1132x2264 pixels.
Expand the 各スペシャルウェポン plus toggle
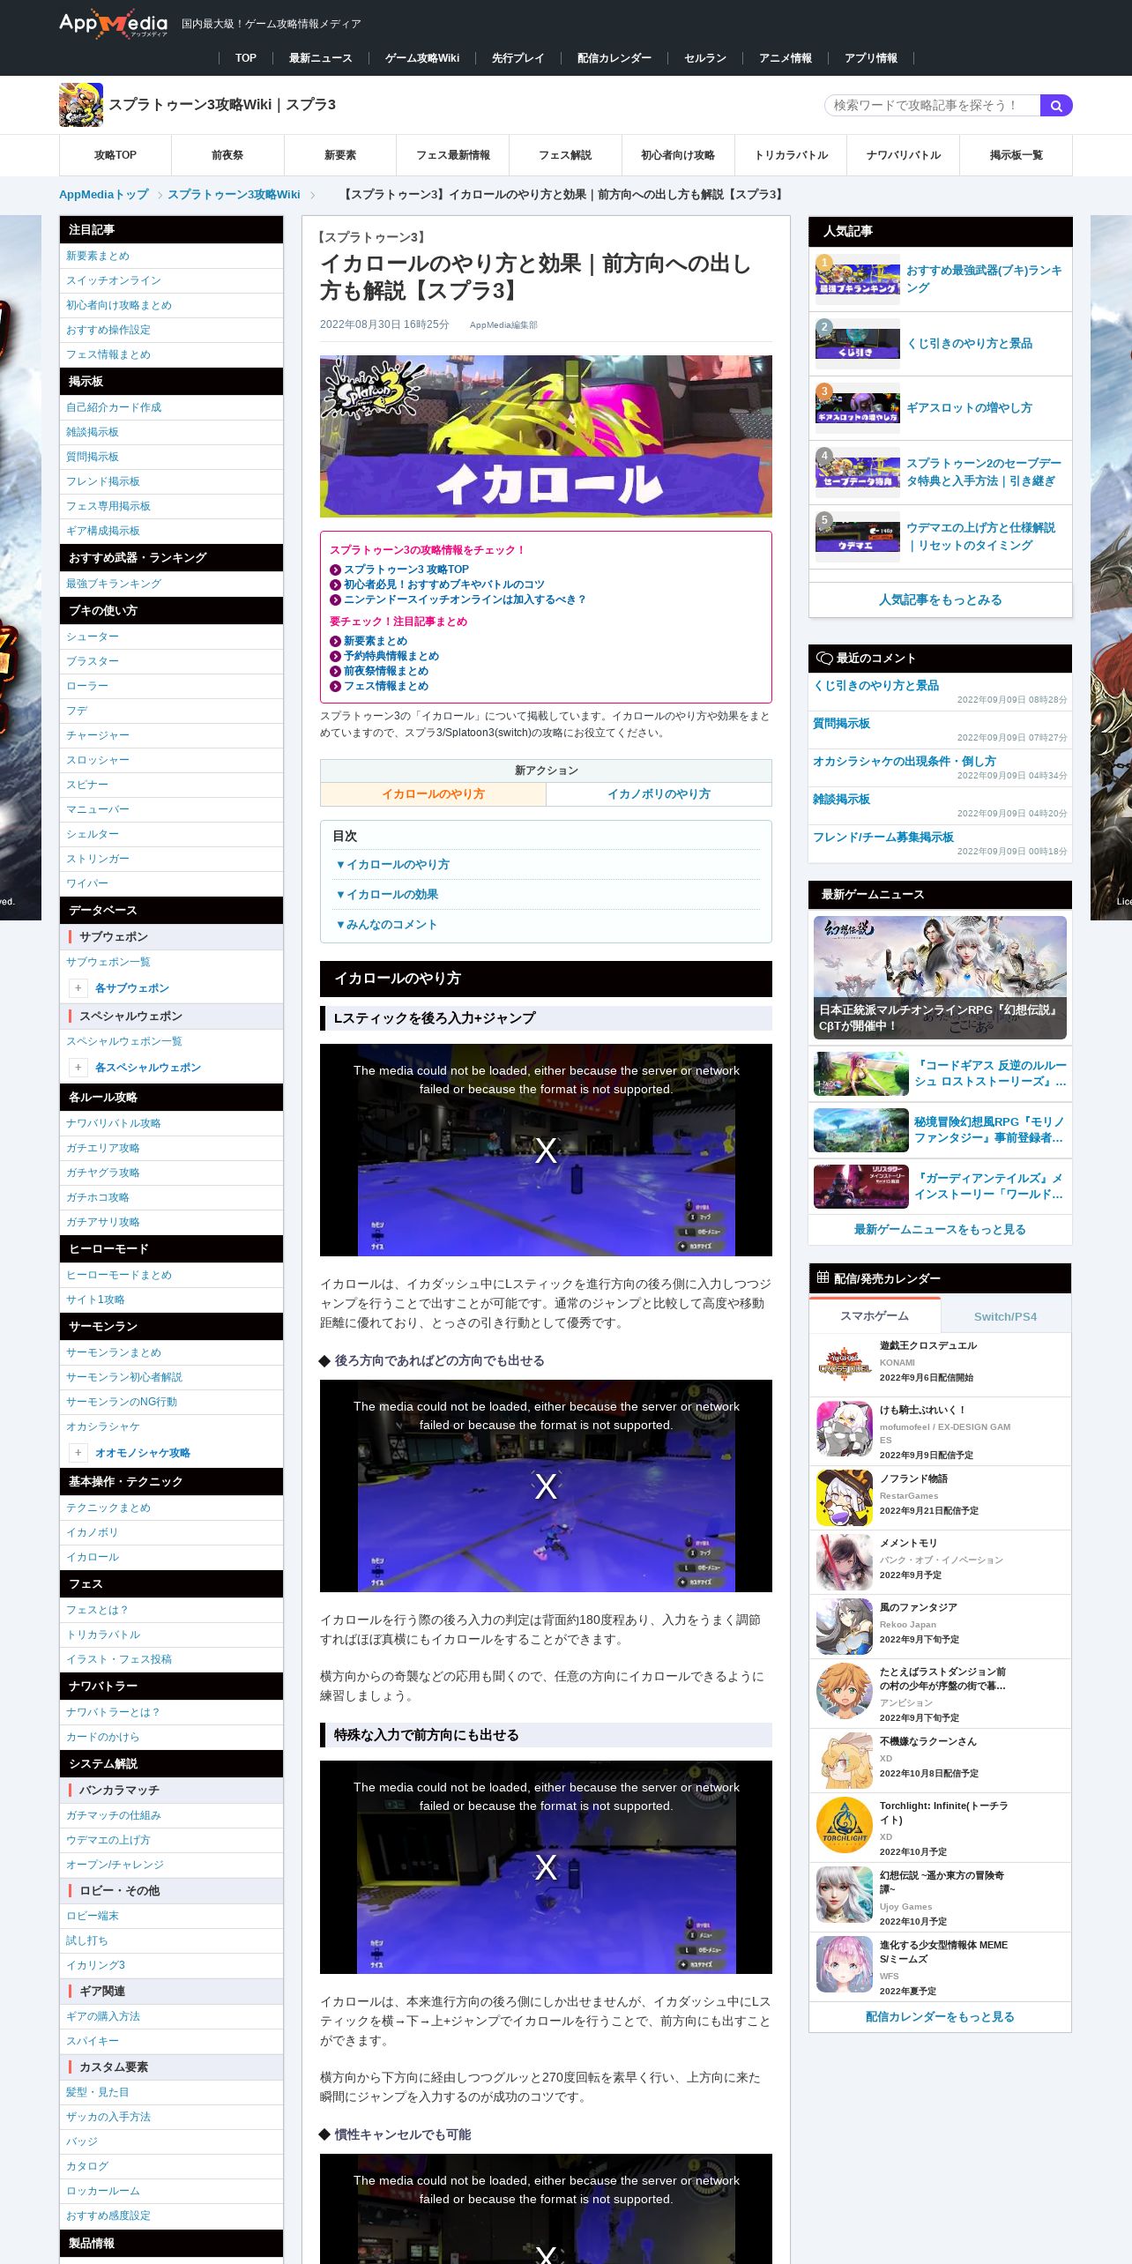pyautogui.click(x=78, y=1068)
